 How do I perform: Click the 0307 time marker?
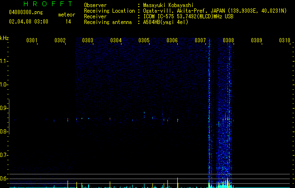200,40
